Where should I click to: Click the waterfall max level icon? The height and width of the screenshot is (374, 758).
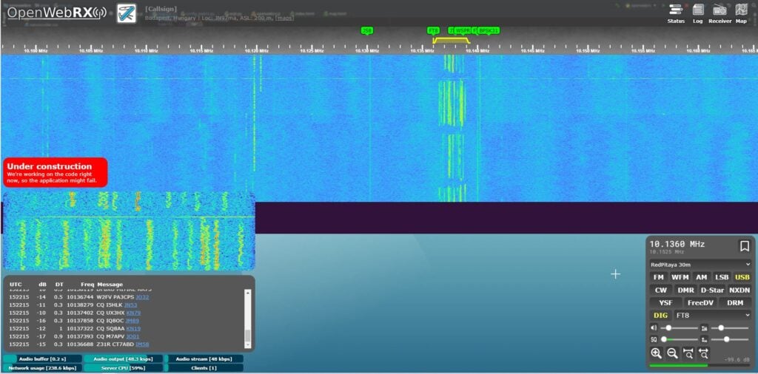704,327
